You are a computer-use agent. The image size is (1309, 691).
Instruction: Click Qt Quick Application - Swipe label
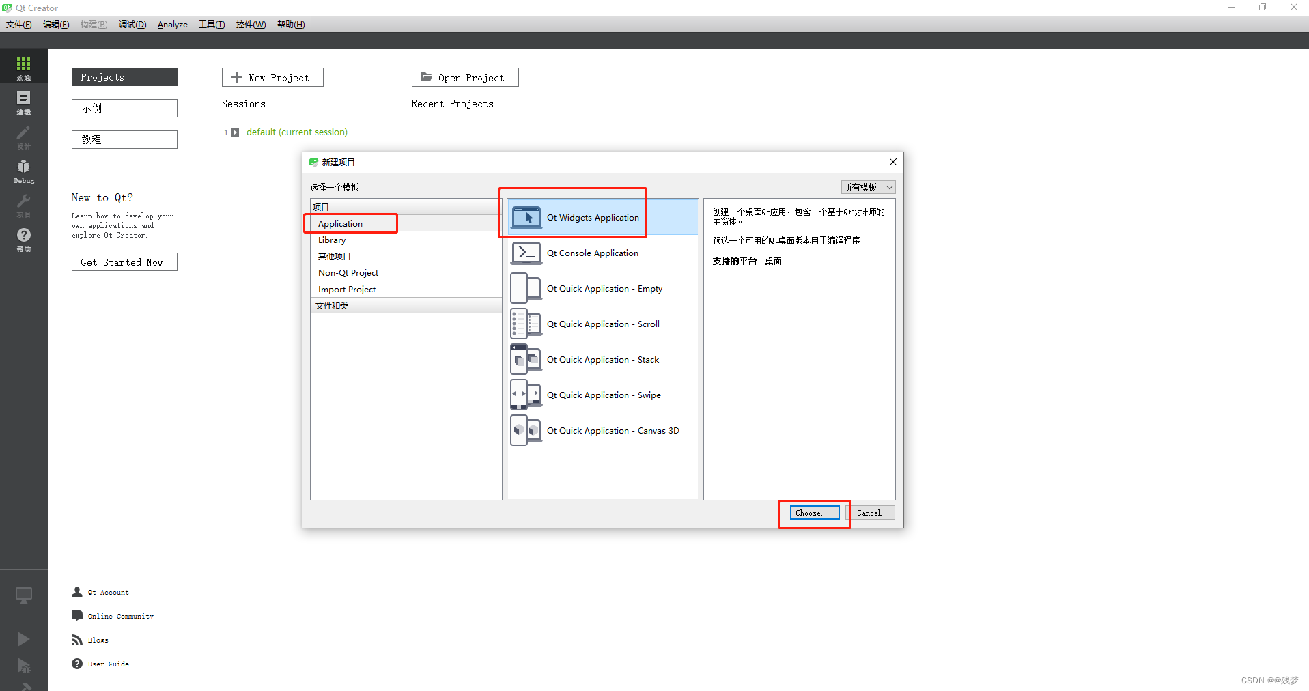pyautogui.click(x=604, y=395)
